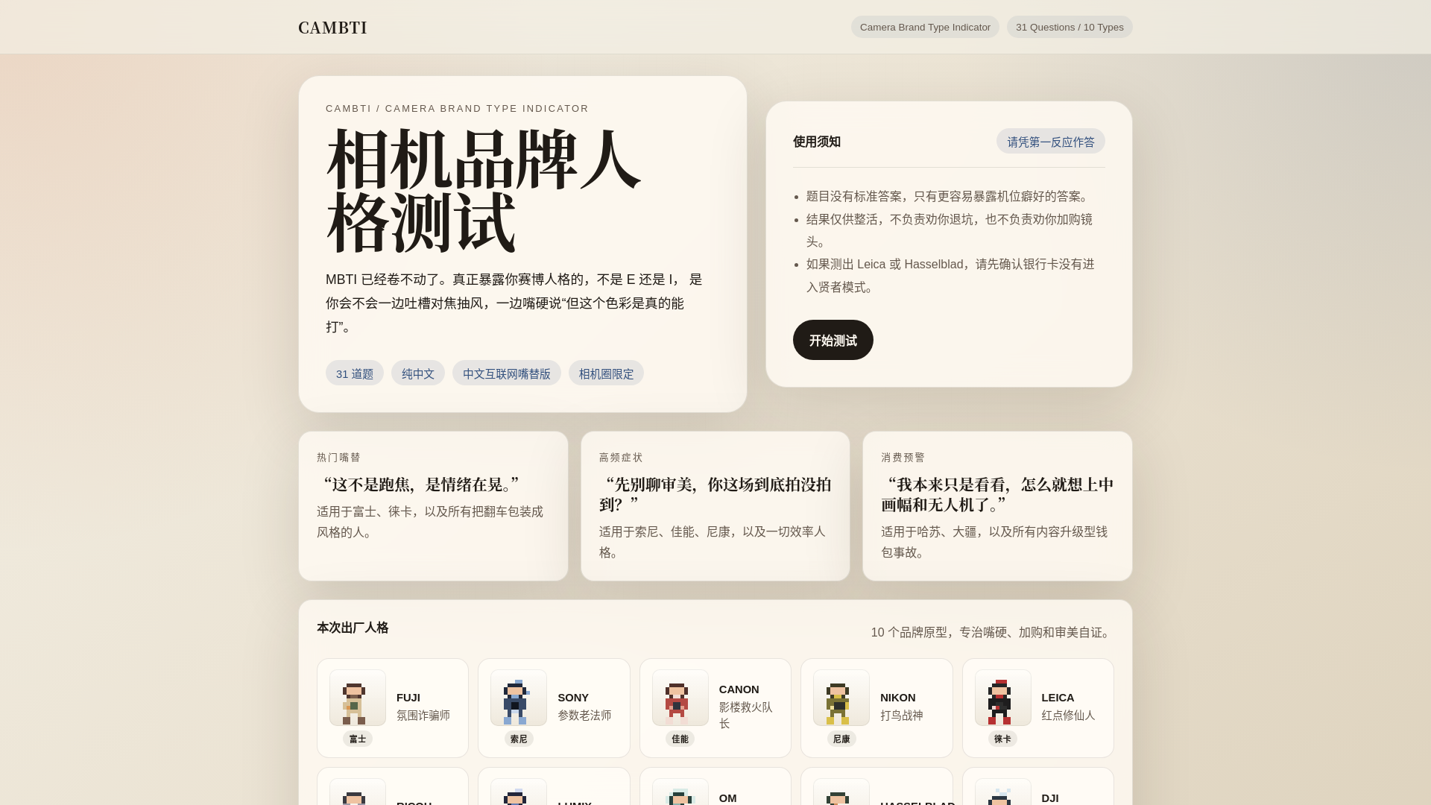Click the CANON pixel avatar
This screenshot has height=805, width=1431.
tap(680, 698)
